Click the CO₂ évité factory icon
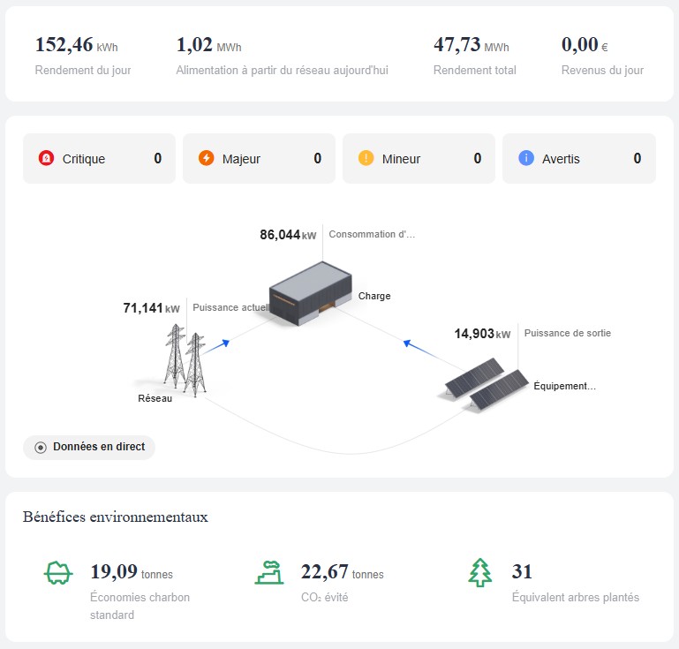The height and width of the screenshot is (649, 679). [268, 573]
